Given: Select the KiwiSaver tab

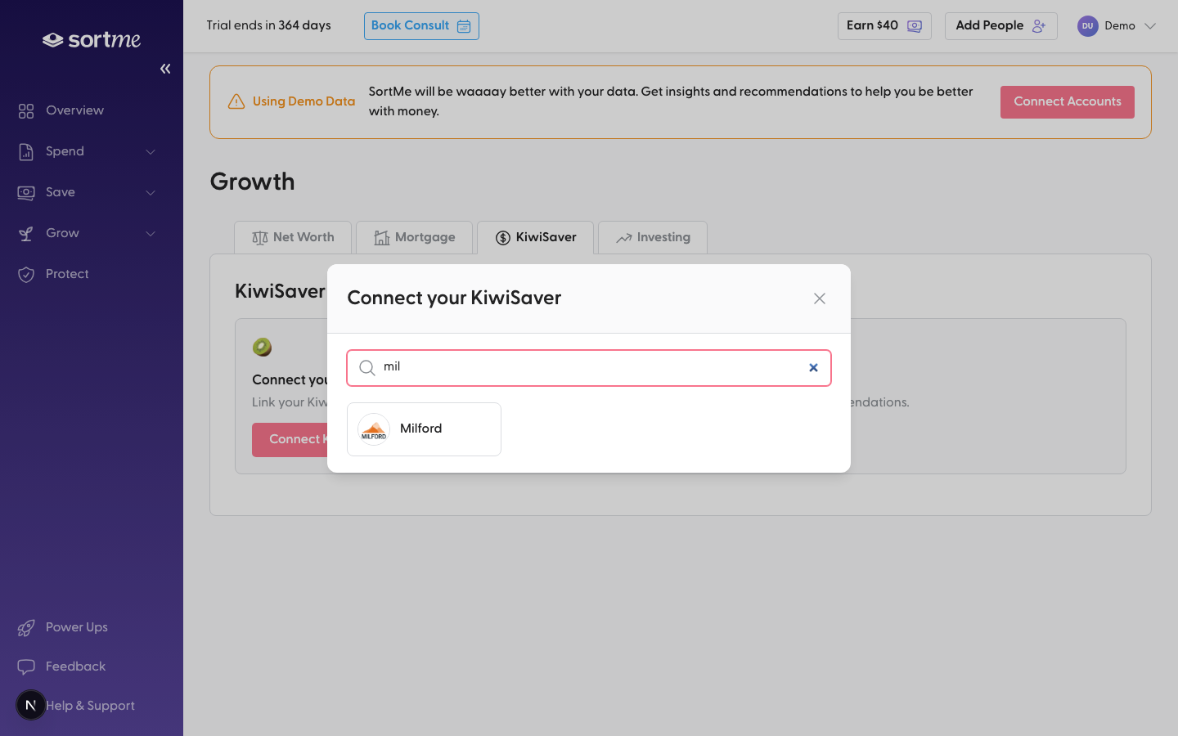Looking at the screenshot, I should (535, 237).
